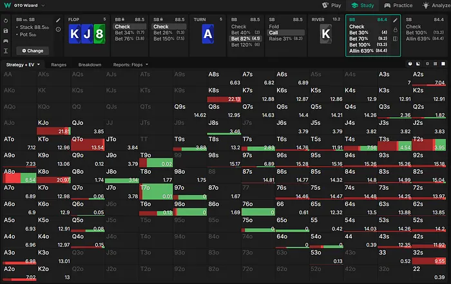Toggle the lock icon in active BB panel

[396, 30]
